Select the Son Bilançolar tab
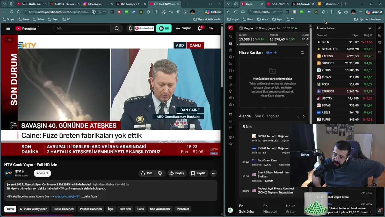 (x=267, y=116)
